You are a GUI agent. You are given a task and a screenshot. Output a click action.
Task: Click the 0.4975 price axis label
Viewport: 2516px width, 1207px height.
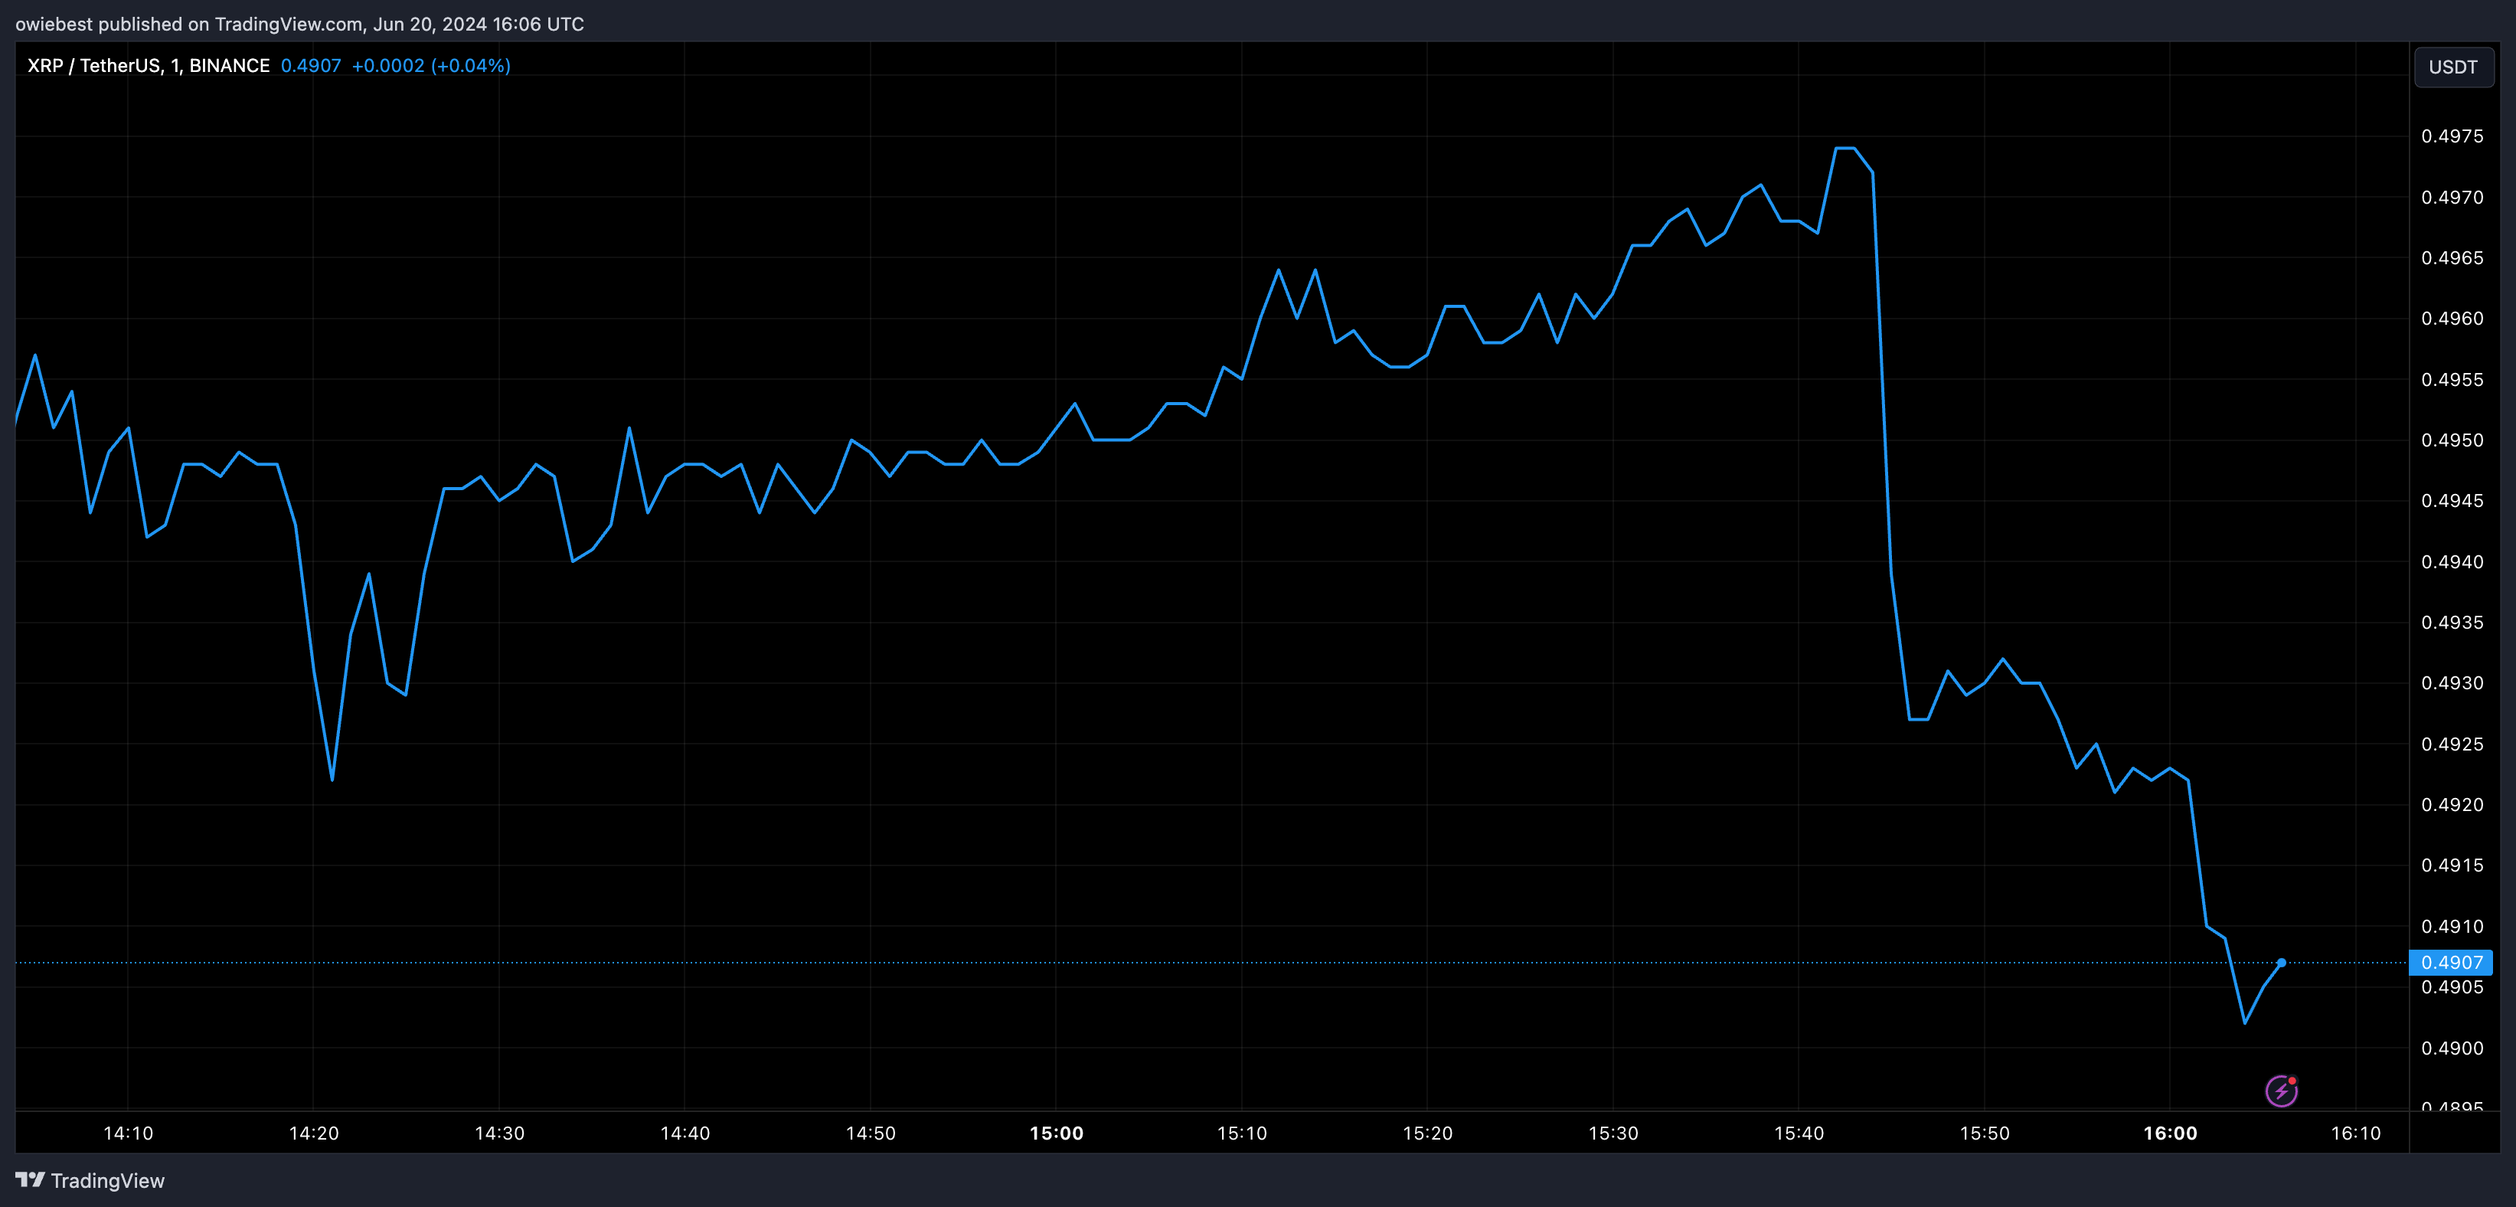coord(2452,137)
